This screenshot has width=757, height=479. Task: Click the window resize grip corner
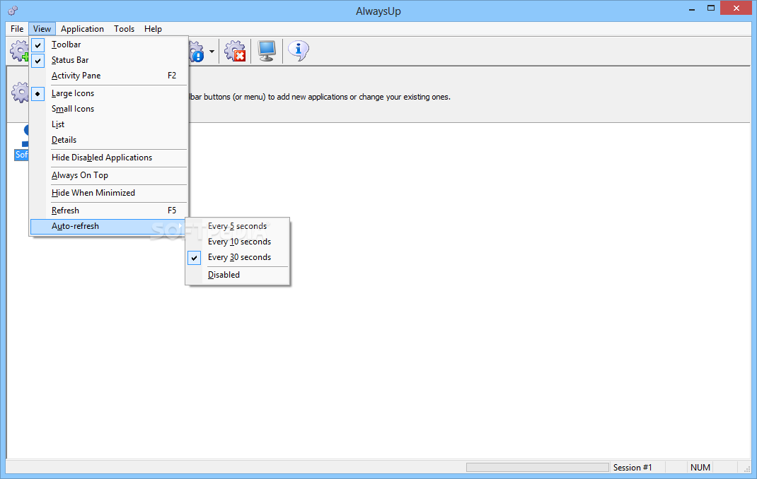[x=747, y=469]
